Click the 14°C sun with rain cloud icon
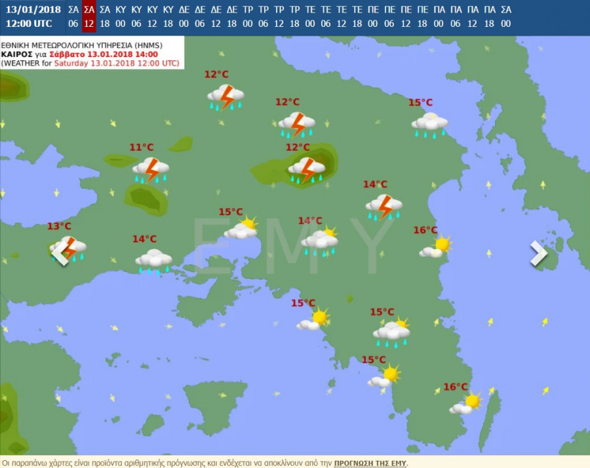Image resolution: width=590 pixels, height=468 pixels. pyautogui.click(x=319, y=241)
